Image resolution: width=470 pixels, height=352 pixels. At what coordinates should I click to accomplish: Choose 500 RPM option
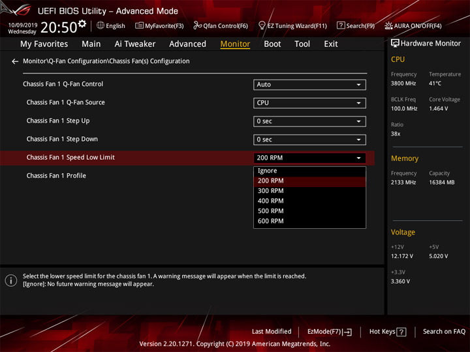point(309,211)
